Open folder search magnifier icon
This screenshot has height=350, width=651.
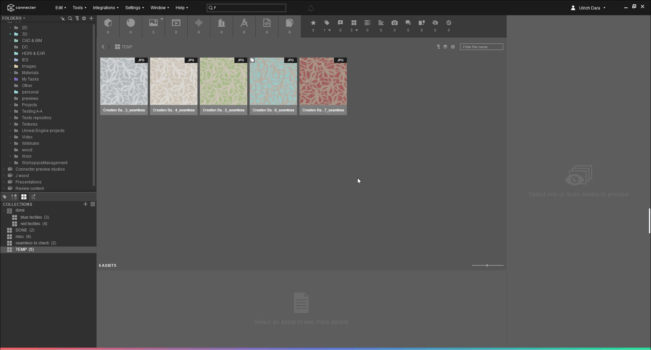pyautogui.click(x=70, y=18)
